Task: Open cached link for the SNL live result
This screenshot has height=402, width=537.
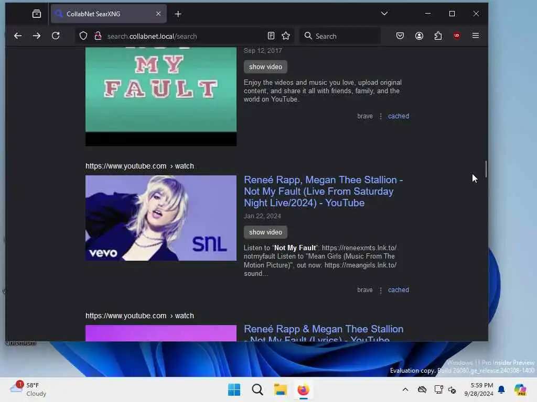Action: coord(399,290)
